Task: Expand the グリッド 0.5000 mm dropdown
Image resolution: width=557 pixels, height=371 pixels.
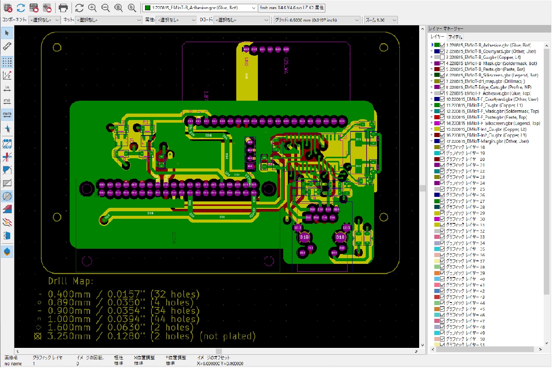Action: (317, 20)
